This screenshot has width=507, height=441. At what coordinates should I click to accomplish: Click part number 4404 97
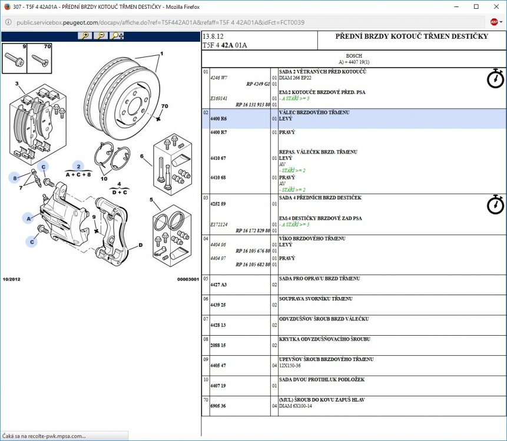click(x=218, y=258)
